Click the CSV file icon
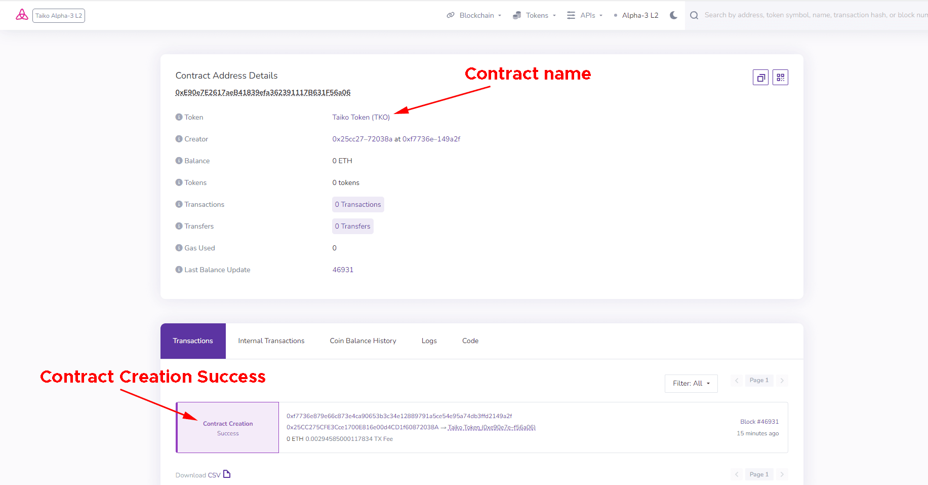The image size is (928, 485). (227, 474)
